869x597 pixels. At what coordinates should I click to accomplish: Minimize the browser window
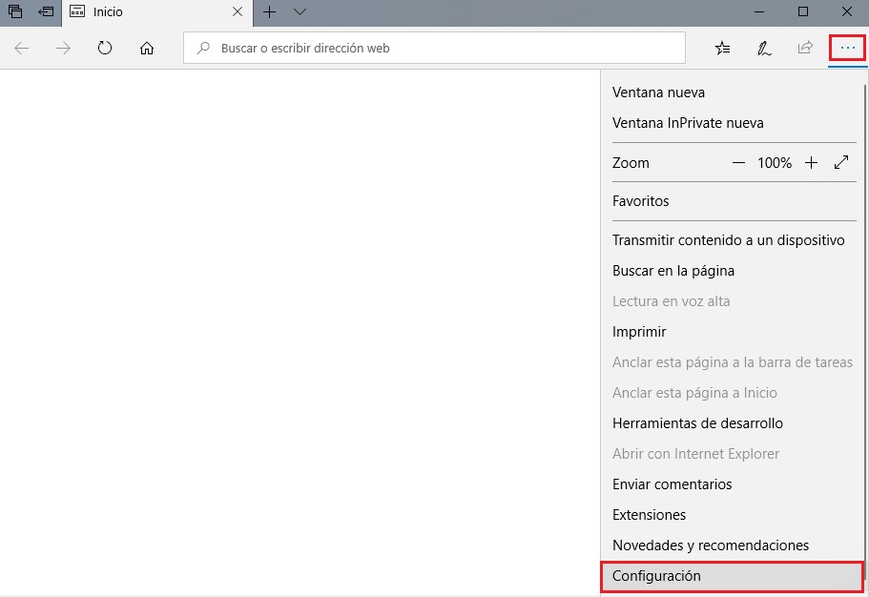(759, 11)
